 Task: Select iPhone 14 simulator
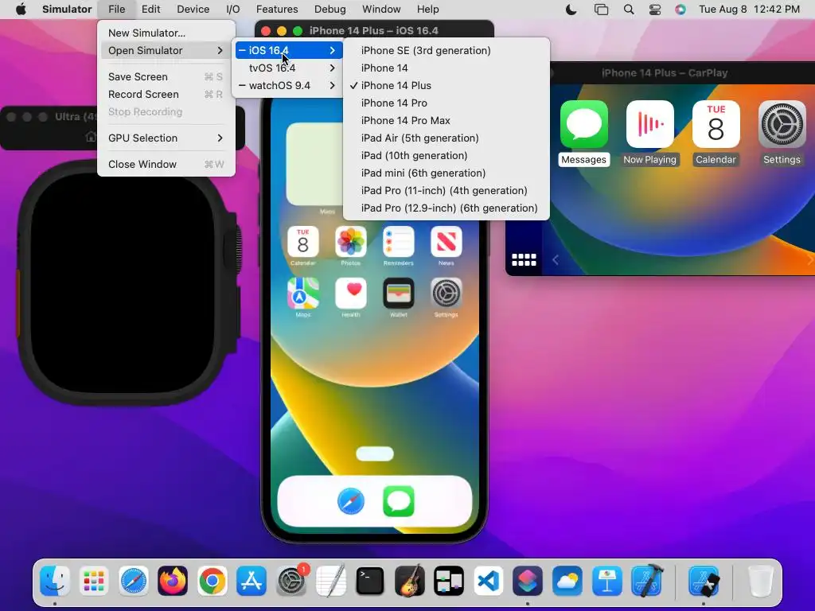click(x=446, y=68)
